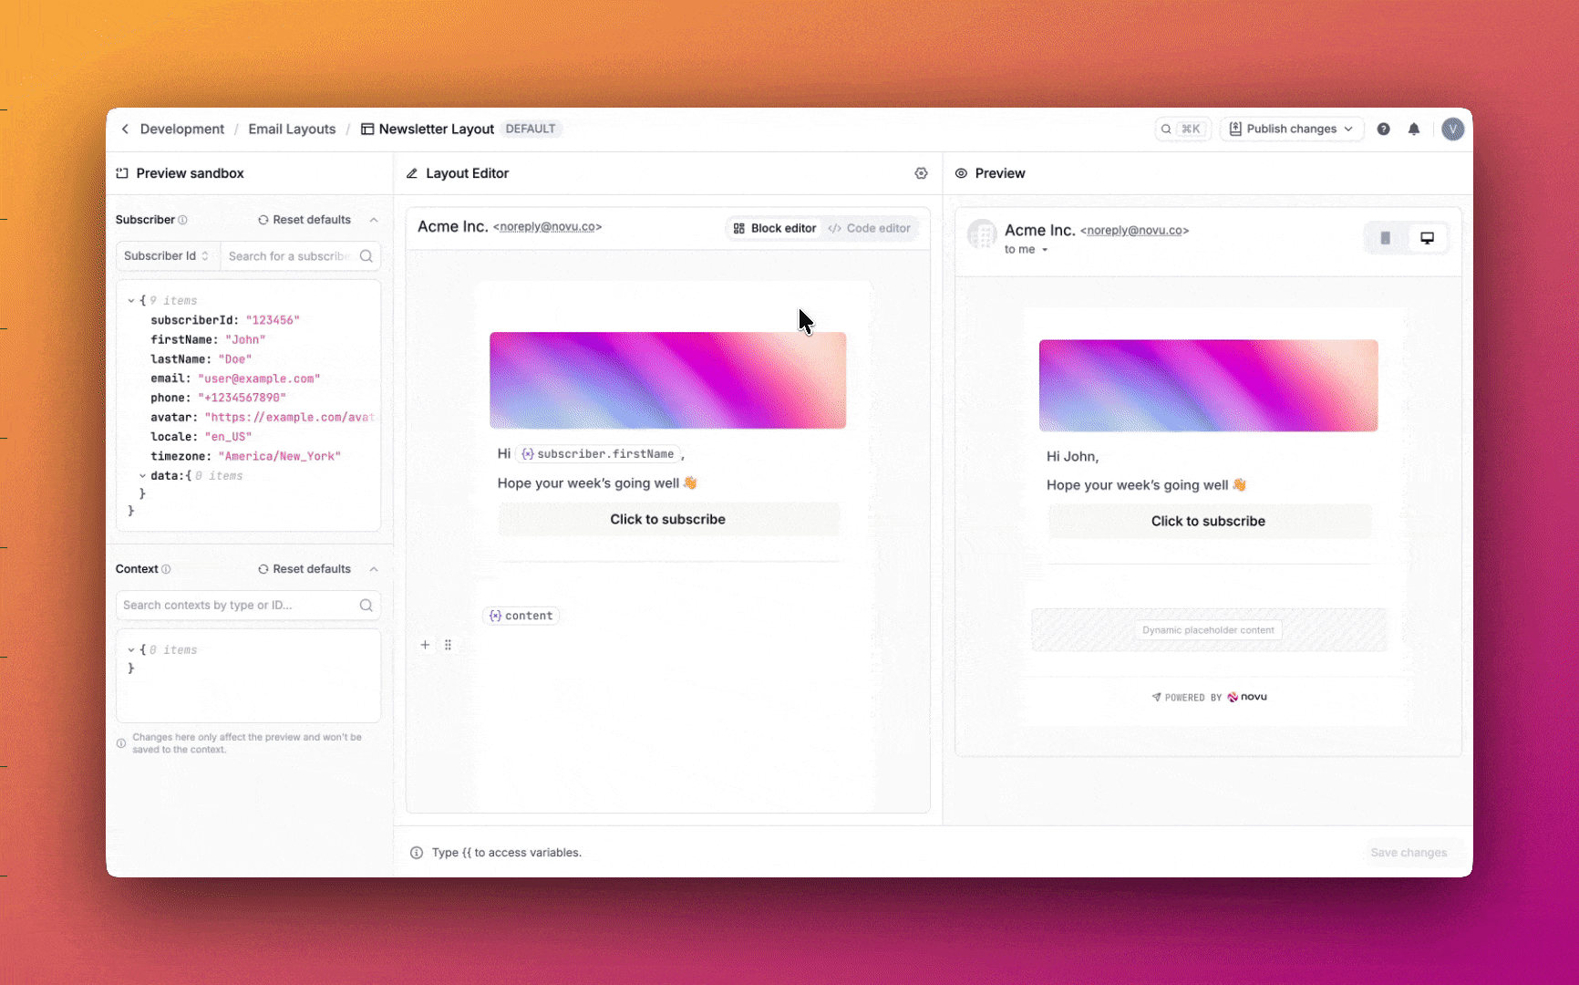
Task: Switch to Code editor mode
Action: tap(870, 229)
